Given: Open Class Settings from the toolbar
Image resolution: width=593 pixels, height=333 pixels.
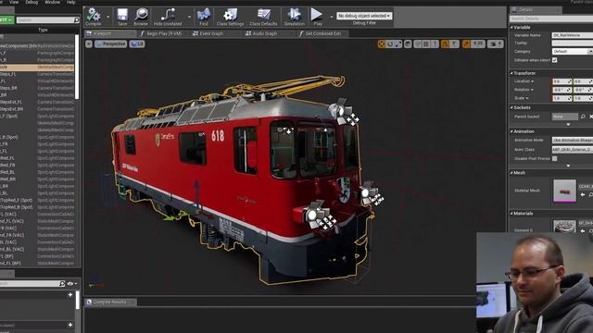Looking at the screenshot, I should (230, 17).
